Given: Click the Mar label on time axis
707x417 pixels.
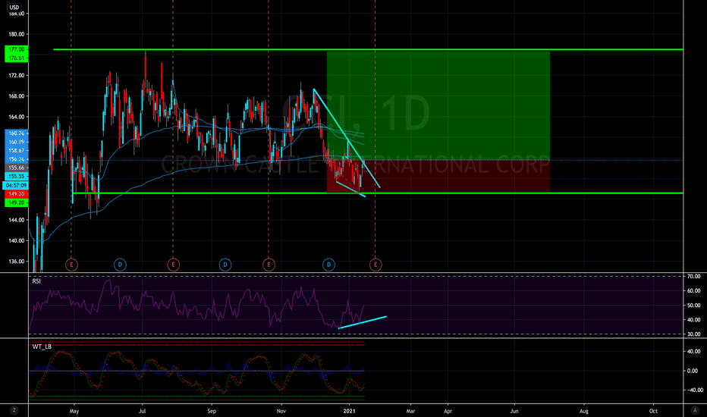Looking at the screenshot, I should (410, 411).
